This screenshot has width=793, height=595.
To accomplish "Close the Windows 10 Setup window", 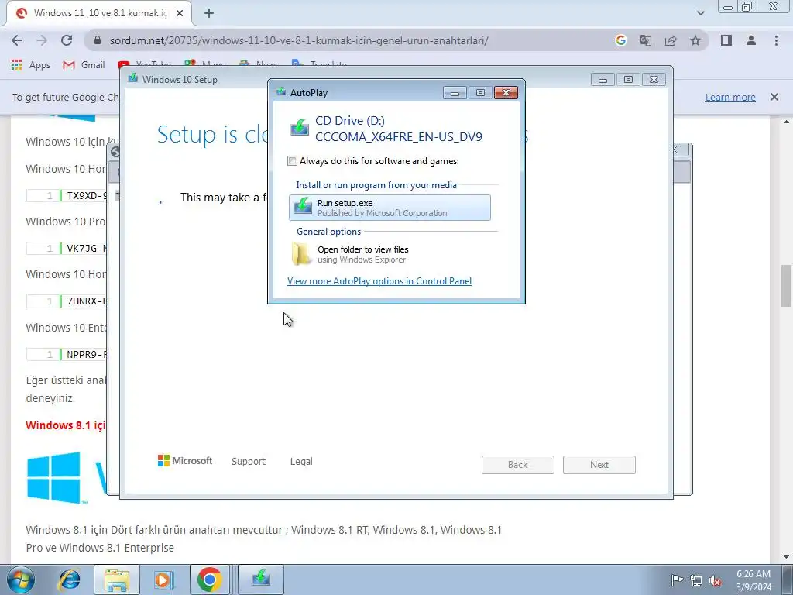I will click(654, 80).
